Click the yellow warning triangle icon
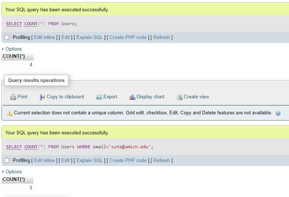The width and height of the screenshot is (289, 197). click(9, 113)
